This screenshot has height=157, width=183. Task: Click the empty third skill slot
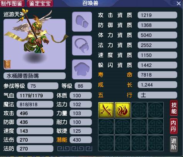tap(139, 110)
